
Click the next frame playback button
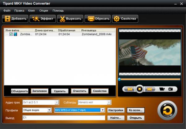[150, 89]
